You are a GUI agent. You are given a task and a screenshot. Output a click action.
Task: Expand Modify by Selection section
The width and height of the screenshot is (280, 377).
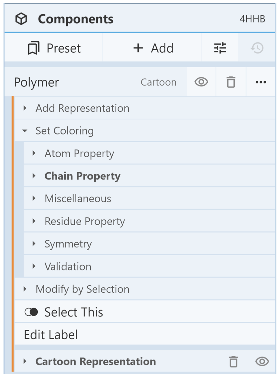click(x=82, y=289)
